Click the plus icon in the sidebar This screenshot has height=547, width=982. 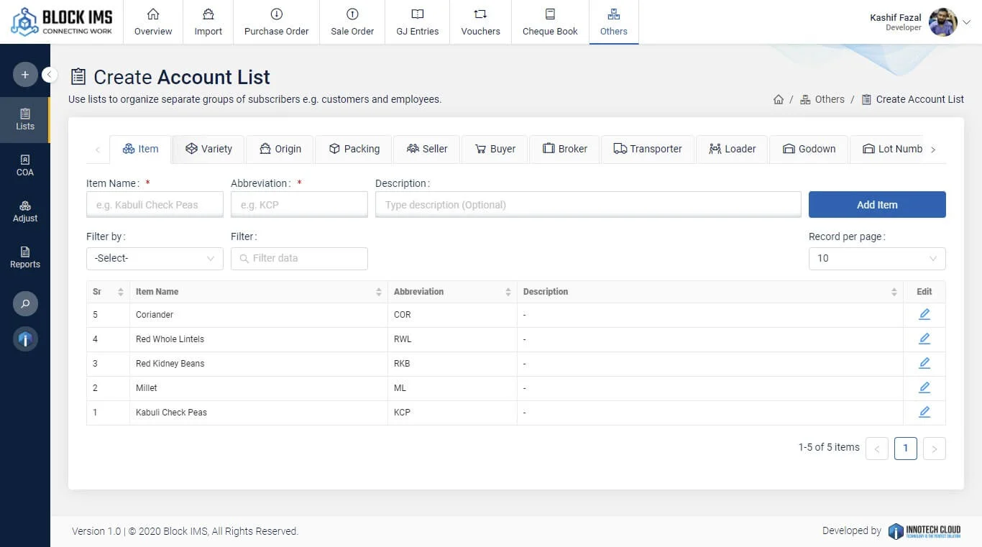[x=24, y=75]
